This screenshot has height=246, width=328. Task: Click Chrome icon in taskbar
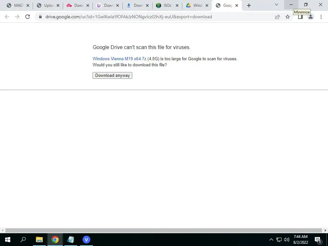(55, 240)
